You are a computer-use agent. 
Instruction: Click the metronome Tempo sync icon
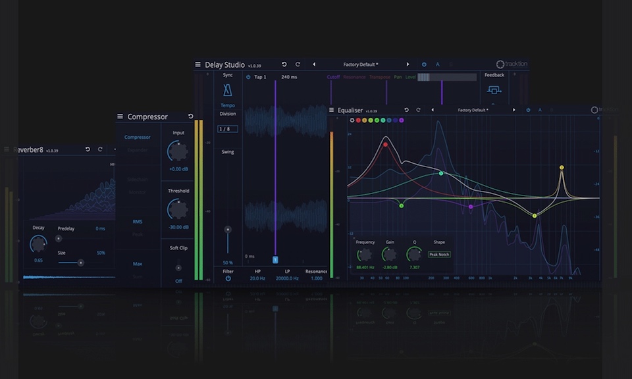227,90
